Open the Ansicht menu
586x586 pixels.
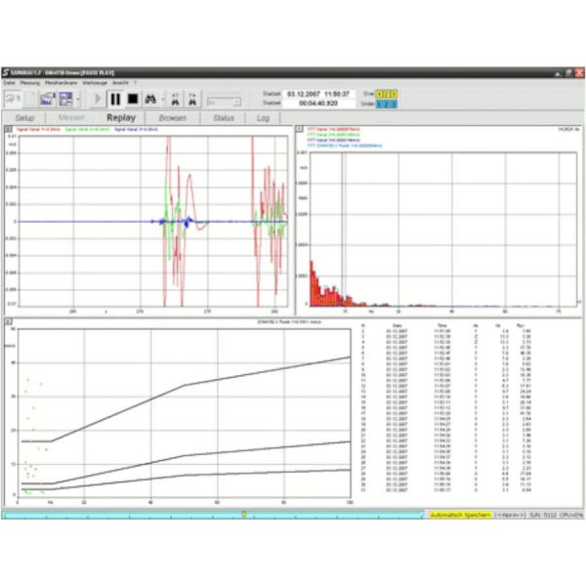tap(120, 83)
